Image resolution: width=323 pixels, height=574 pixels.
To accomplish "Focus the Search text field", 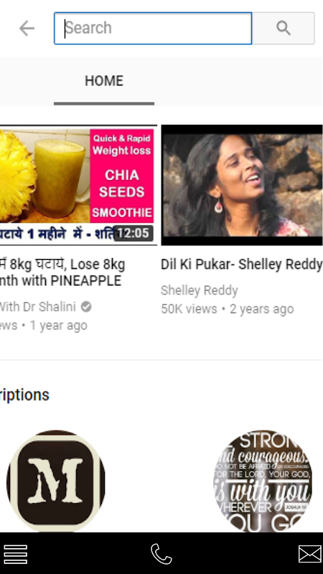I will click(x=153, y=28).
